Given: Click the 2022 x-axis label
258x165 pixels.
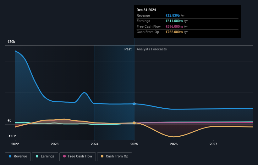Looking at the screenshot, I should point(15,144).
